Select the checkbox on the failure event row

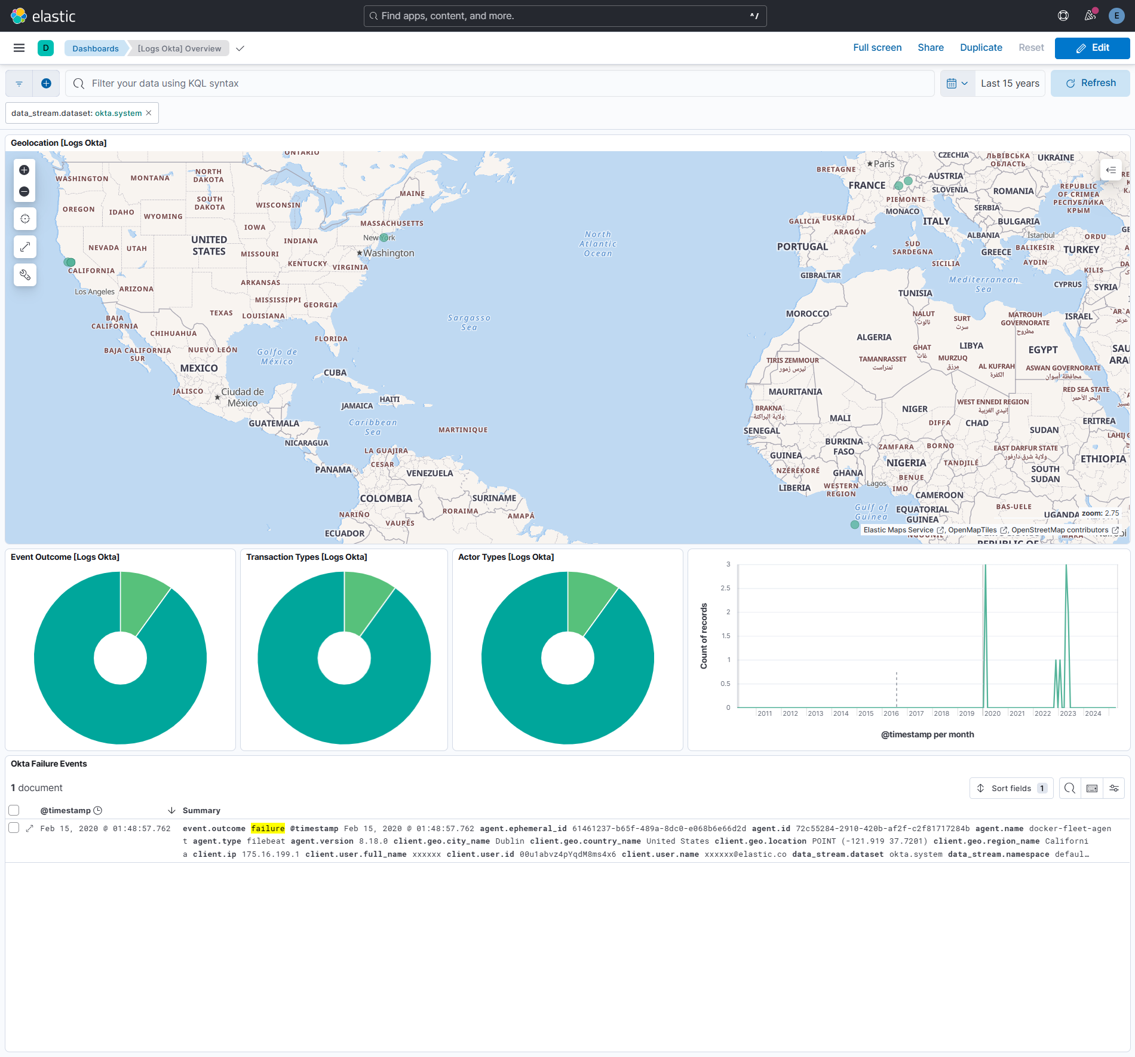14,828
